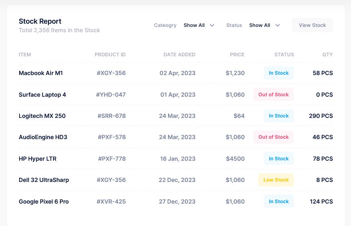Select the Logitech MX 250 item
Image resolution: width=351 pixels, height=226 pixels.
tap(42, 116)
